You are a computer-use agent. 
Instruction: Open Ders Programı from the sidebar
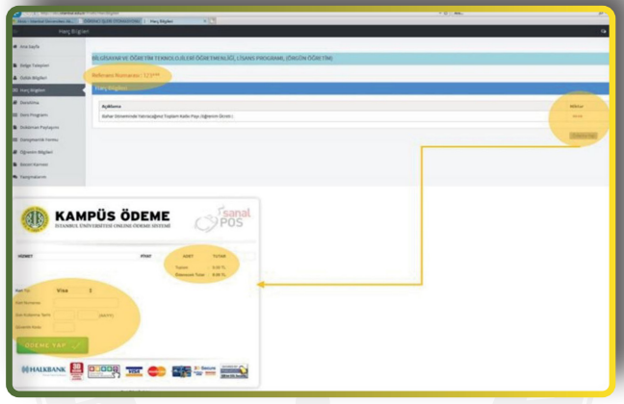34,114
